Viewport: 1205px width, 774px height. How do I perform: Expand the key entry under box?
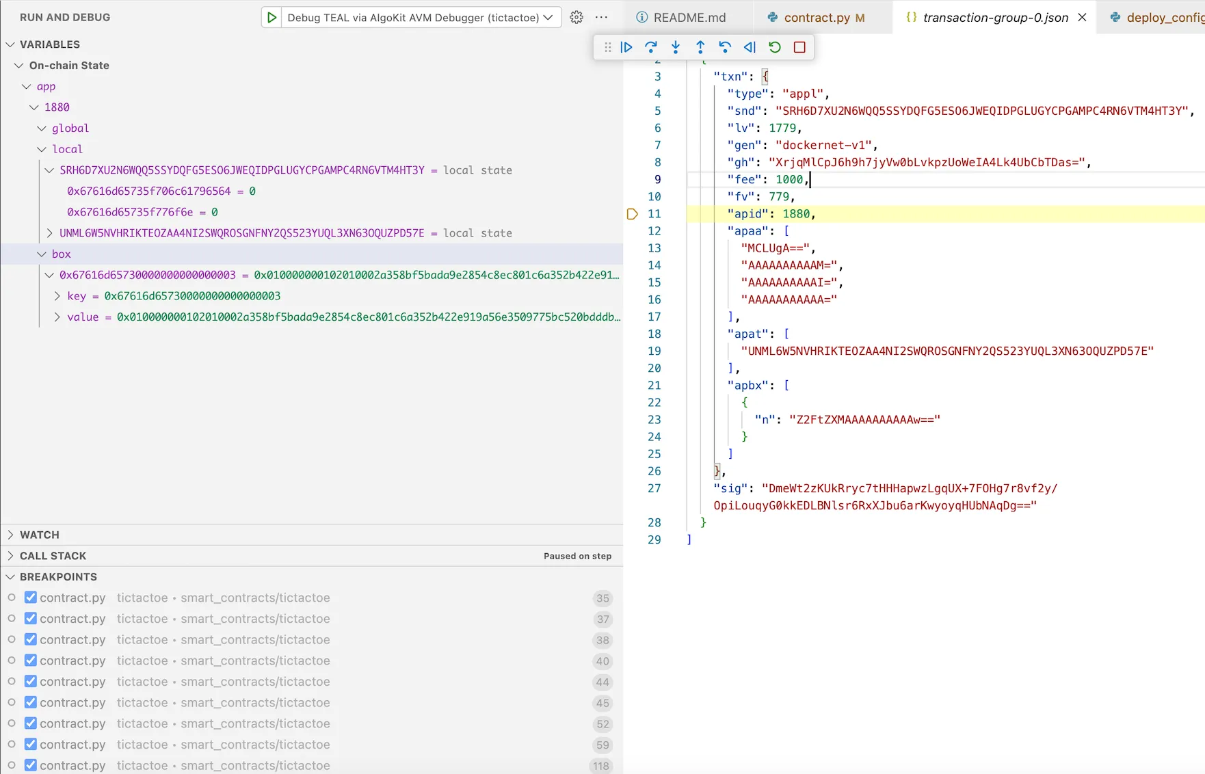(x=57, y=296)
